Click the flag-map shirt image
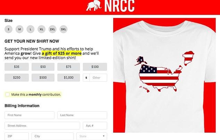220x140 pixels. click(x=164, y=75)
